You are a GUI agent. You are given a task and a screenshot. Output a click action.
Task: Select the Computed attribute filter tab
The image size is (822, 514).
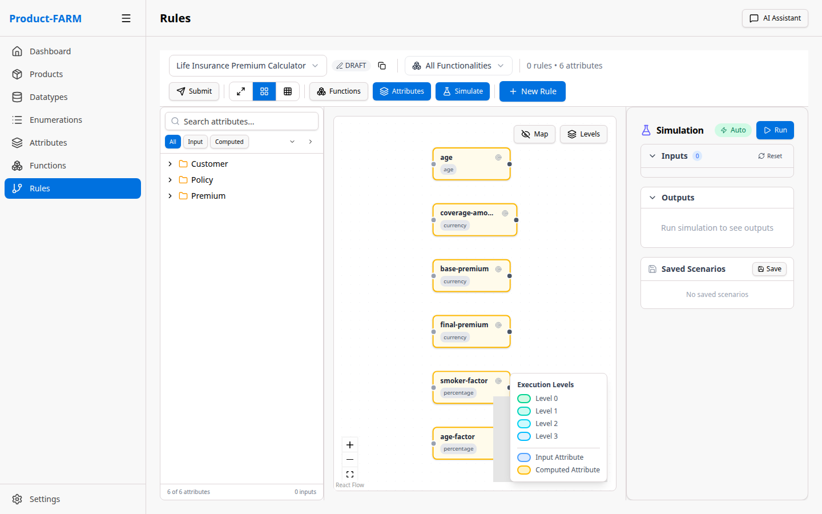click(229, 142)
